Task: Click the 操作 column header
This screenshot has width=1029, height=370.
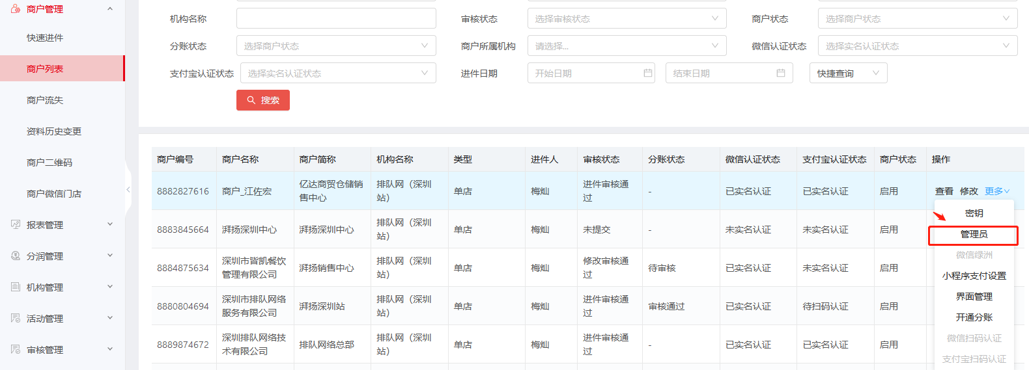Action: pyautogui.click(x=941, y=159)
